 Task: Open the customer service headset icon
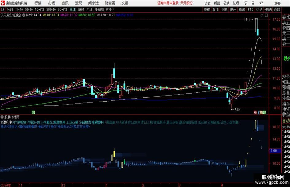[x=246, y=3]
